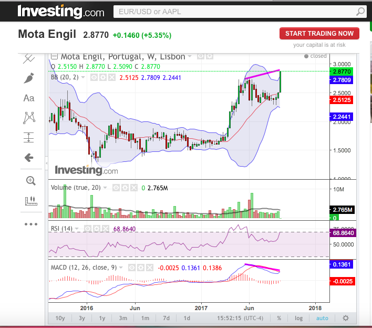
Task: Select the magenta trend line on price chart
Action: click(262, 74)
